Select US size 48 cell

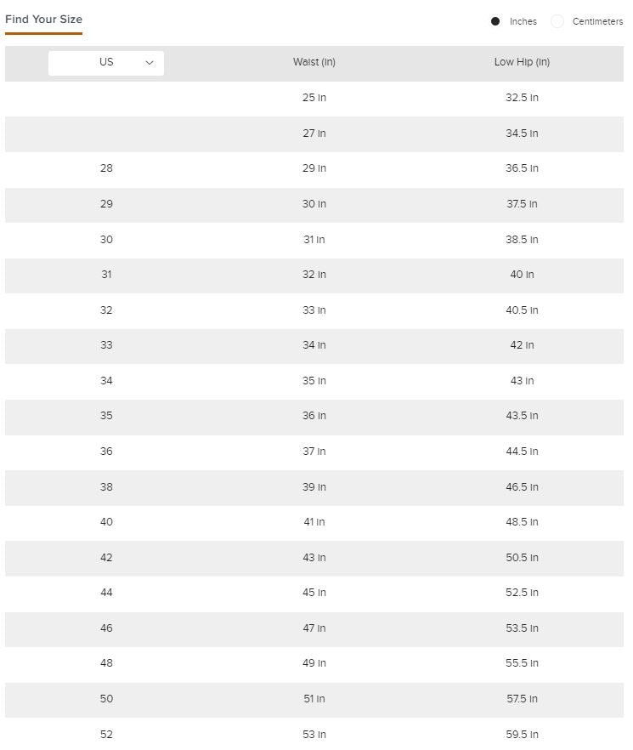(x=106, y=663)
